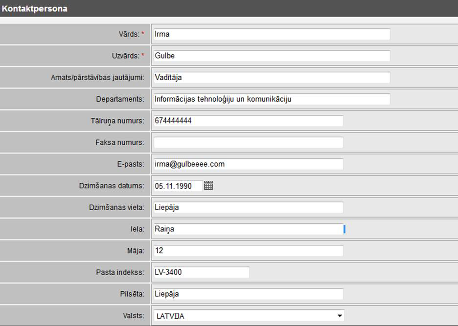
Task: Click the empty Faksa numurs field
Action: coord(248,142)
